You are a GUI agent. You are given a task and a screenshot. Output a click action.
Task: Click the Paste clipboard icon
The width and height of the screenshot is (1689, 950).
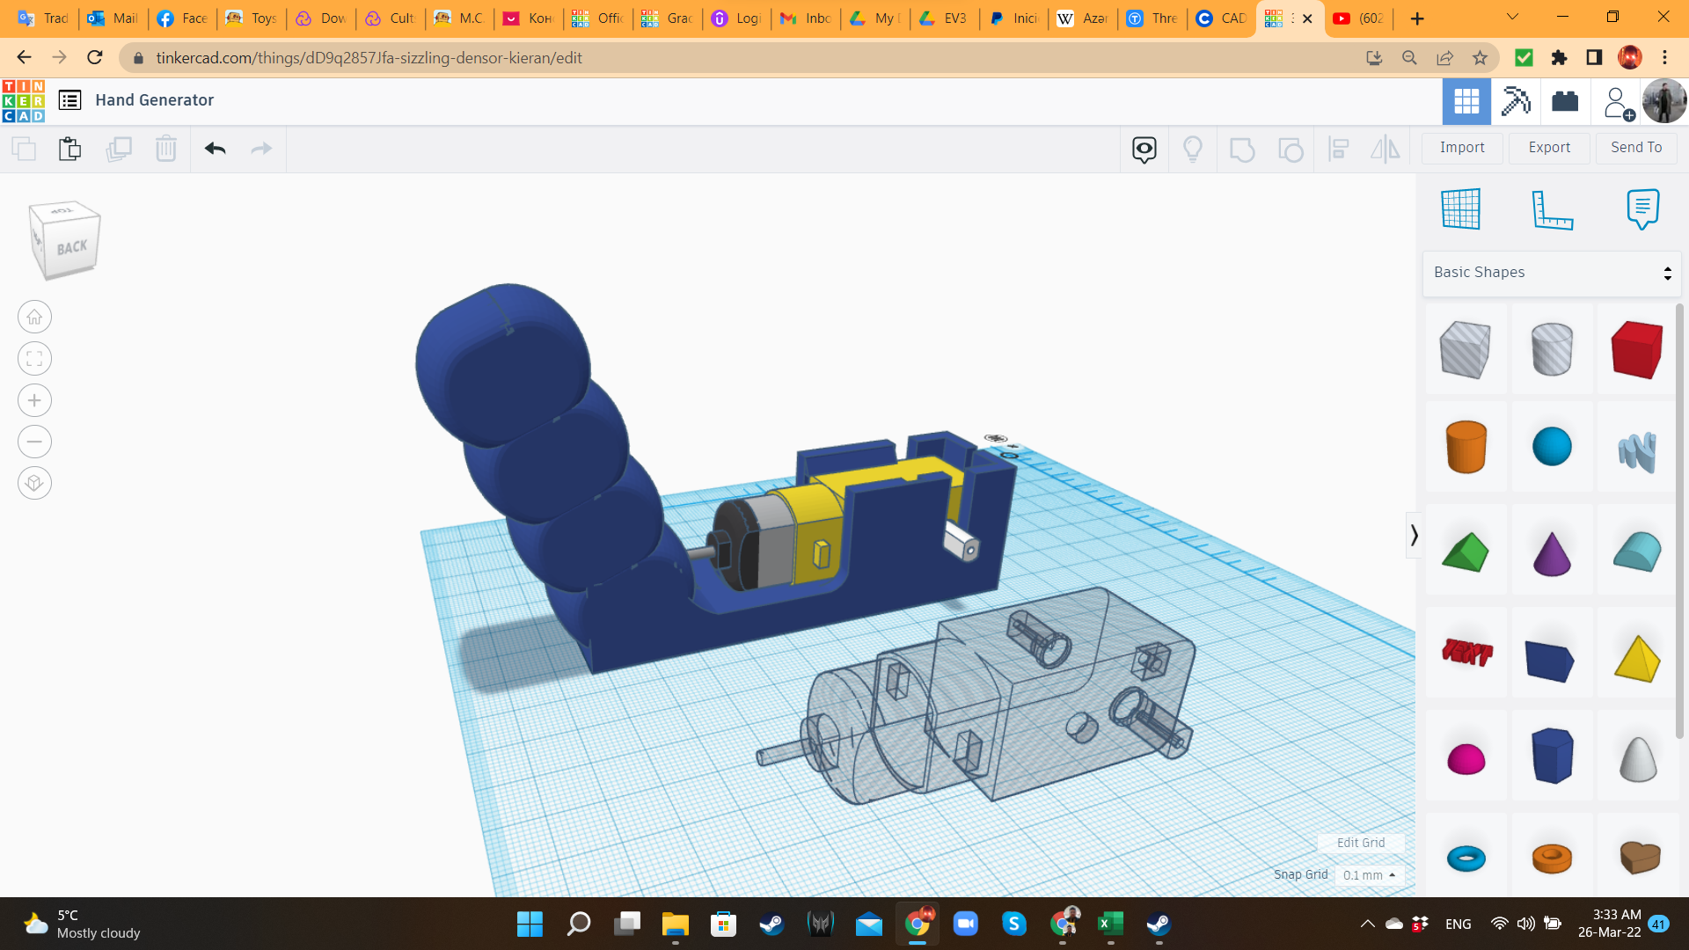(69, 149)
